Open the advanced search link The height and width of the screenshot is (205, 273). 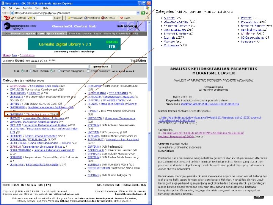click(x=123, y=71)
